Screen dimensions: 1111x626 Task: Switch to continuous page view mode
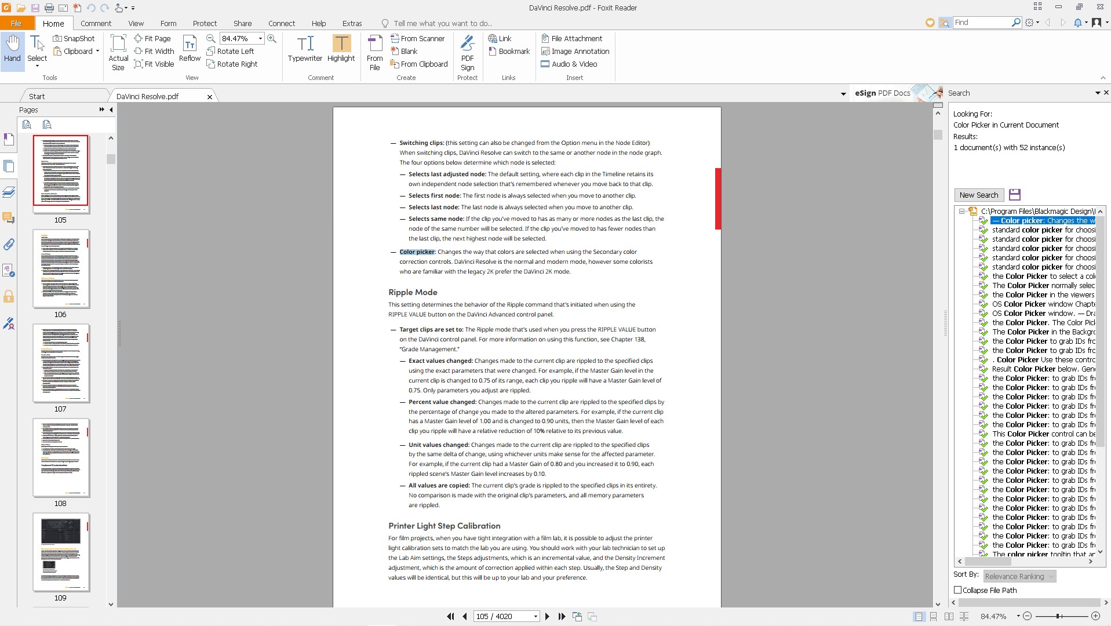click(934, 617)
